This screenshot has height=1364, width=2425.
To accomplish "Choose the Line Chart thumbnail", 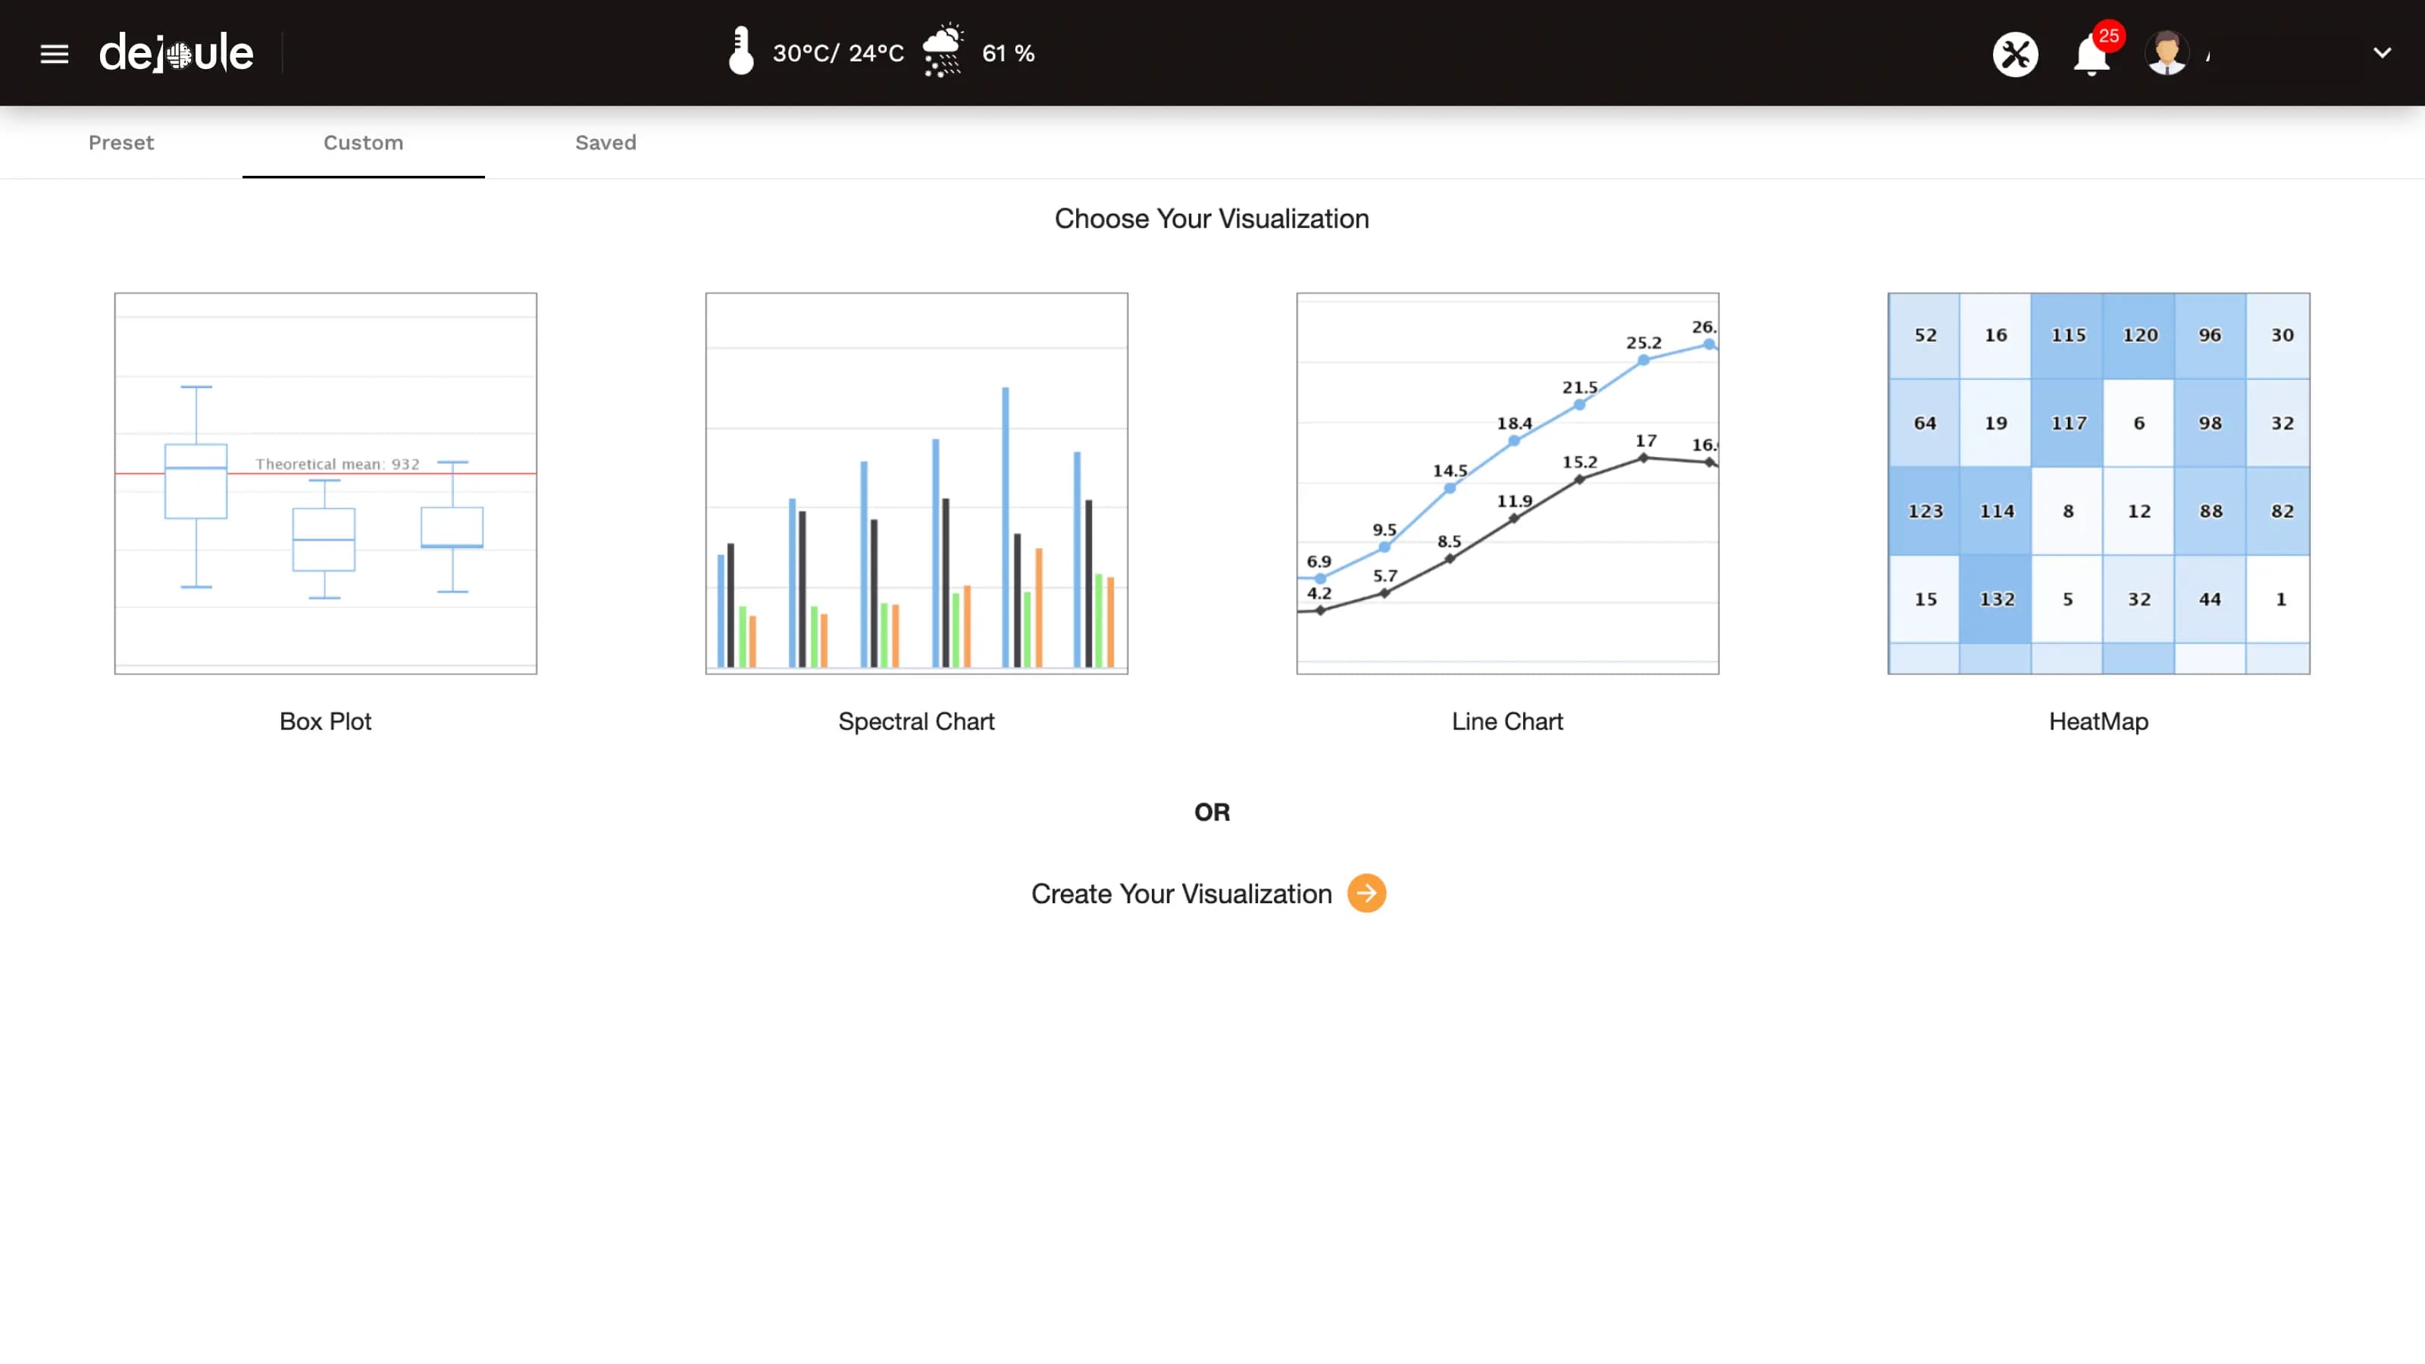I will tap(1507, 483).
